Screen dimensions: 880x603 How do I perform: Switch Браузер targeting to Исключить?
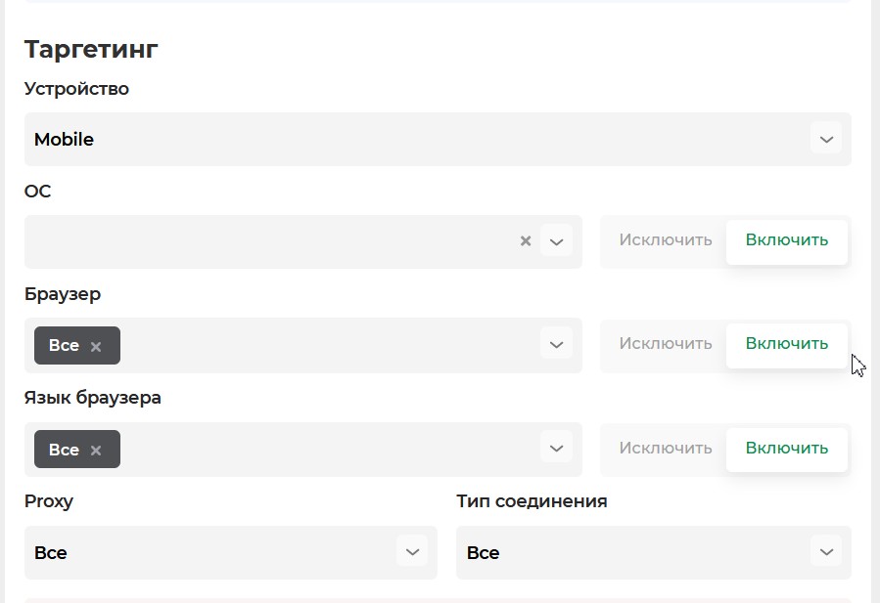[666, 344]
